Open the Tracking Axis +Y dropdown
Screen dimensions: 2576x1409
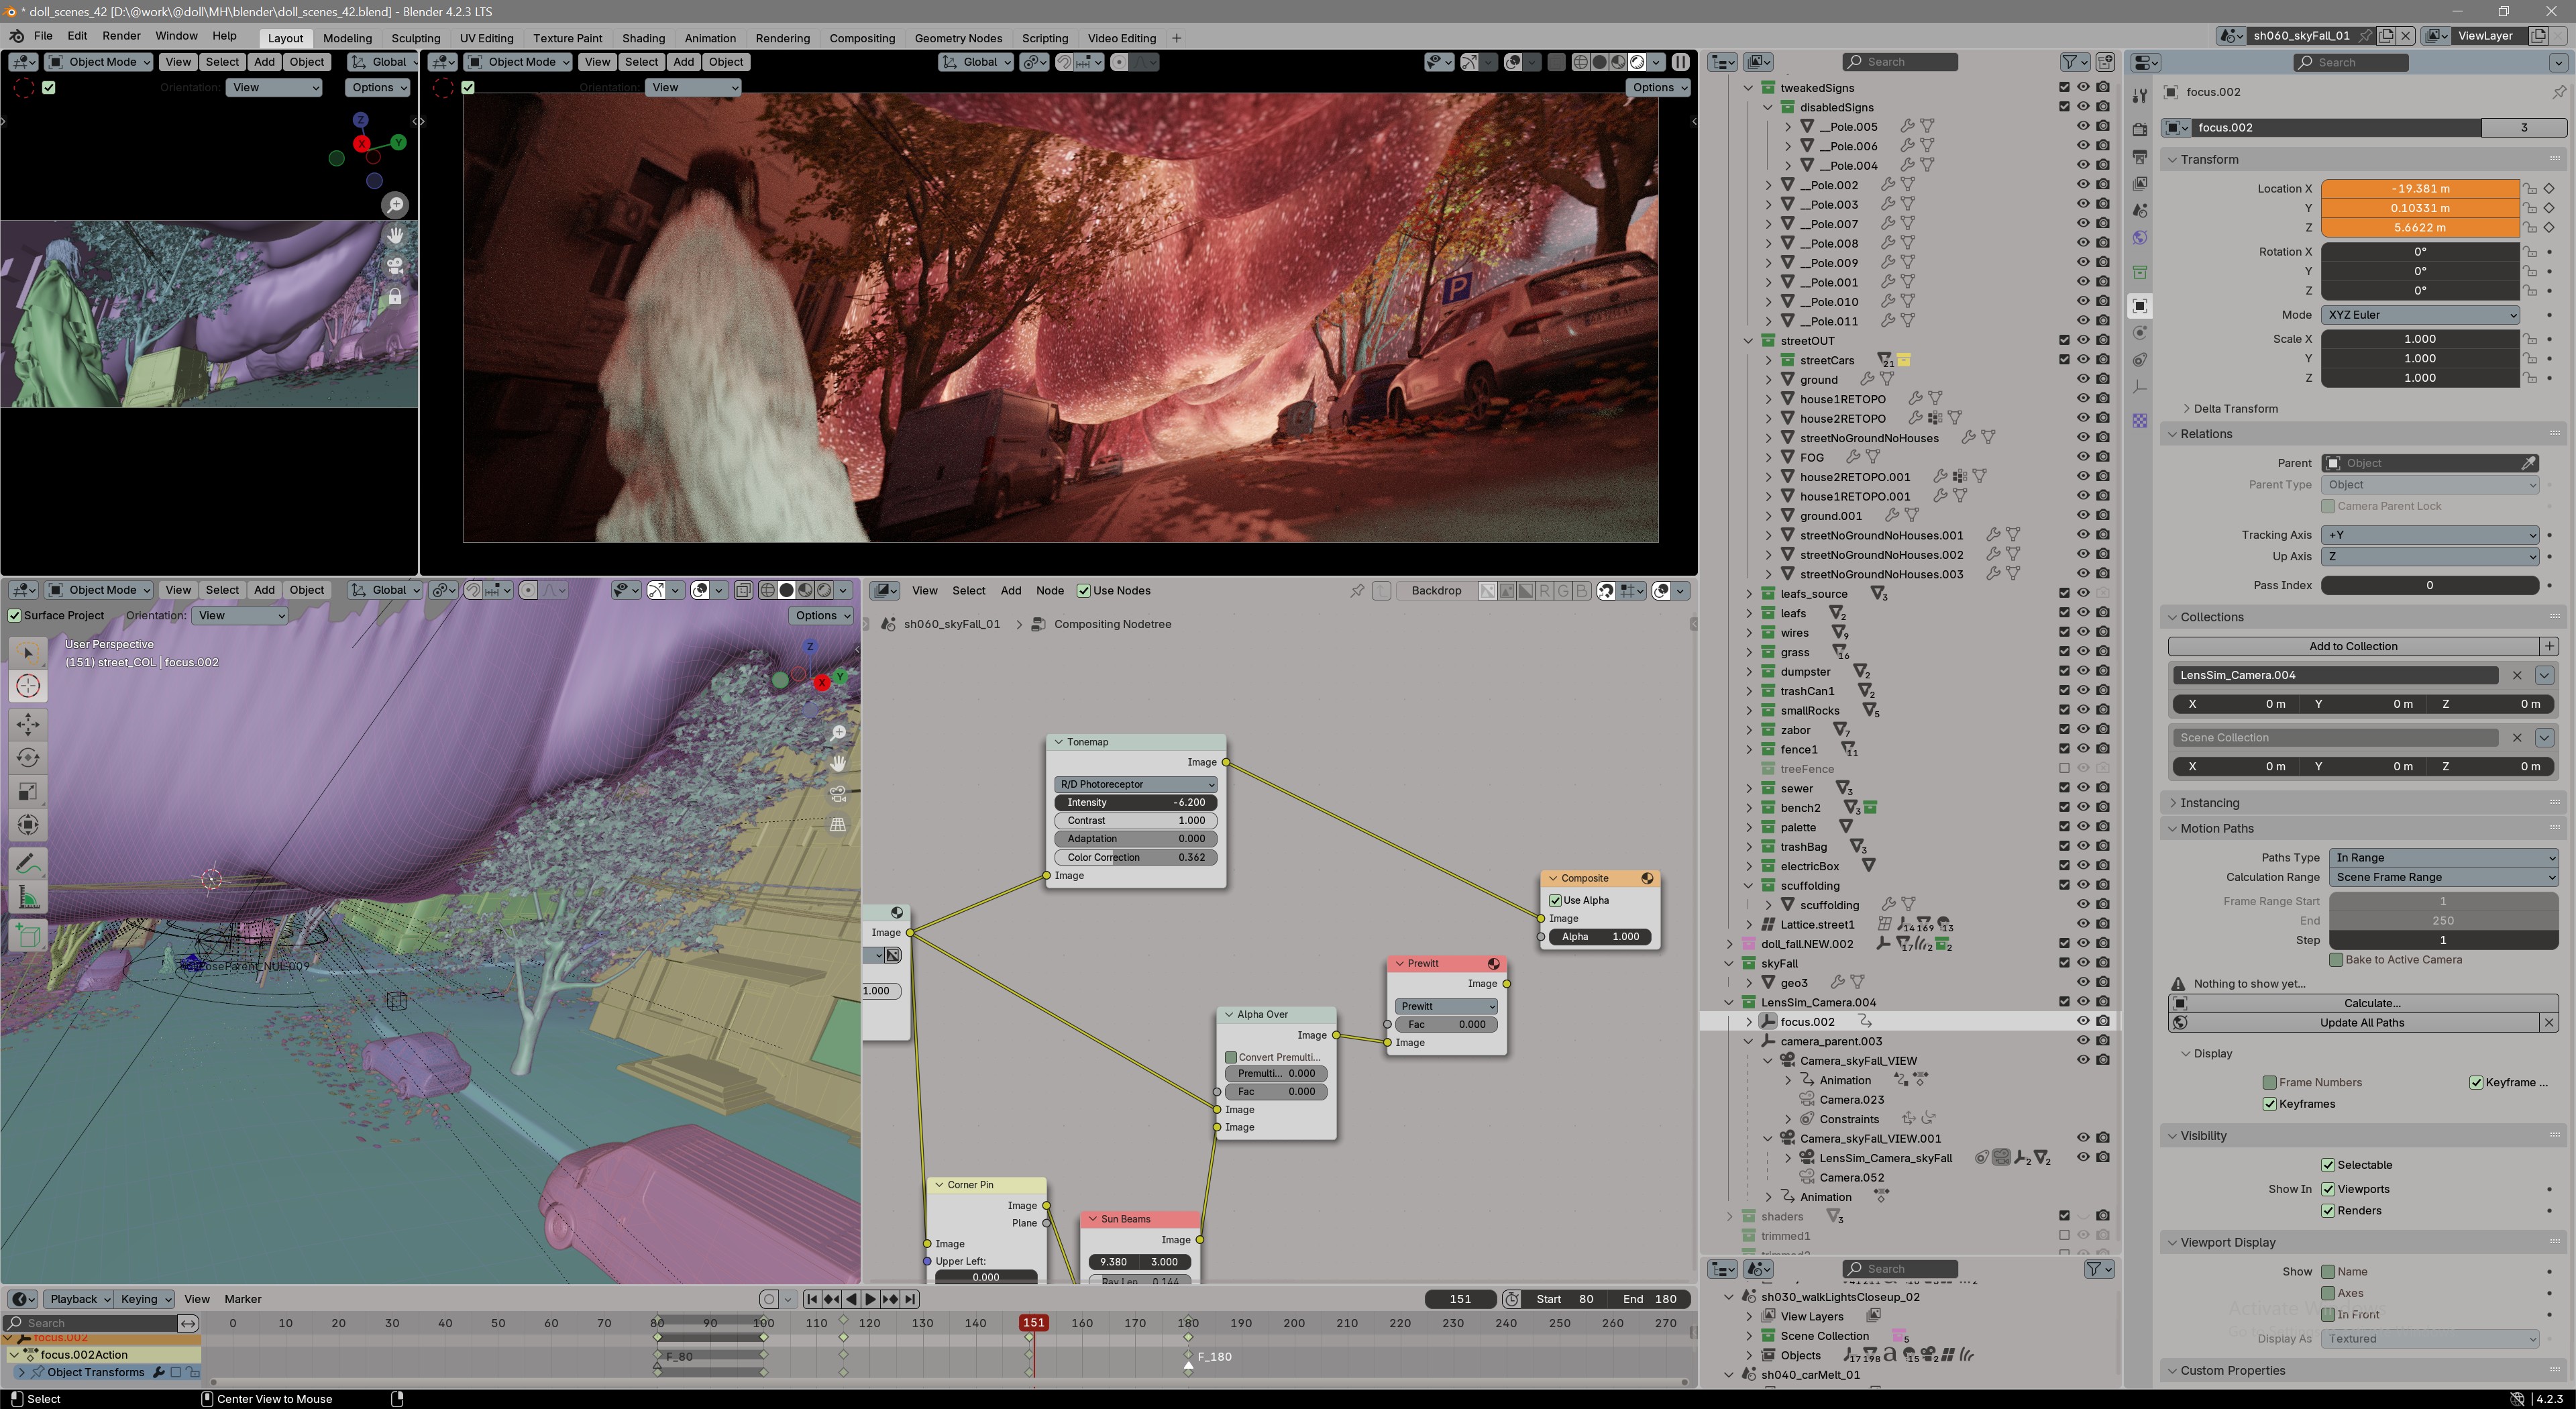click(x=2429, y=535)
